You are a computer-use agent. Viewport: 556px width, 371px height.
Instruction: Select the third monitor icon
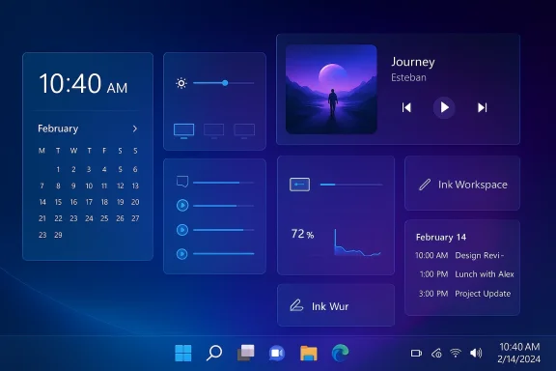tap(244, 131)
